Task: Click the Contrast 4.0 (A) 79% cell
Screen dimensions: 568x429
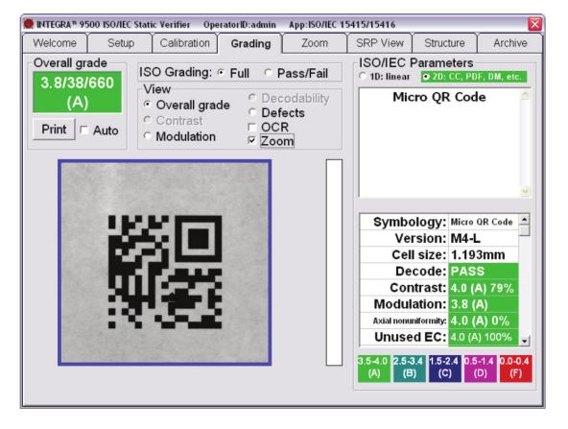Action: pos(484,288)
